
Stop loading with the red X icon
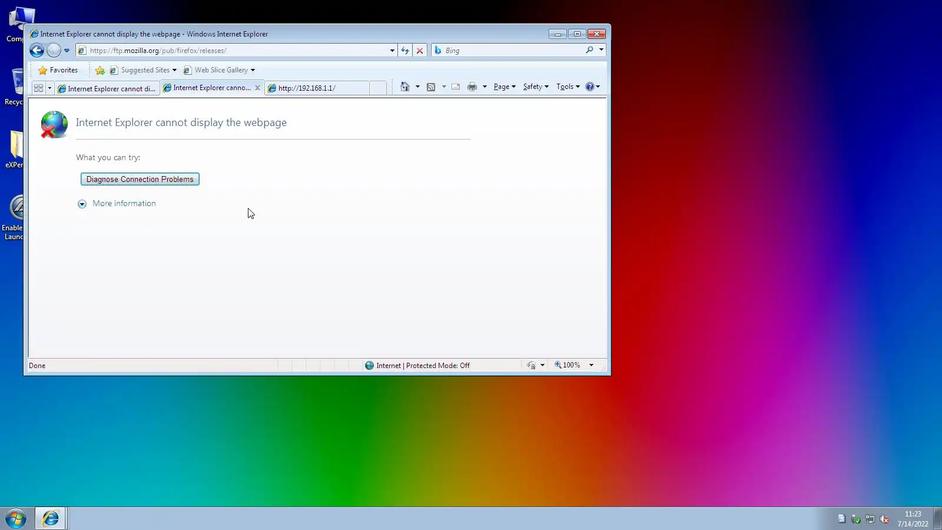tap(420, 51)
